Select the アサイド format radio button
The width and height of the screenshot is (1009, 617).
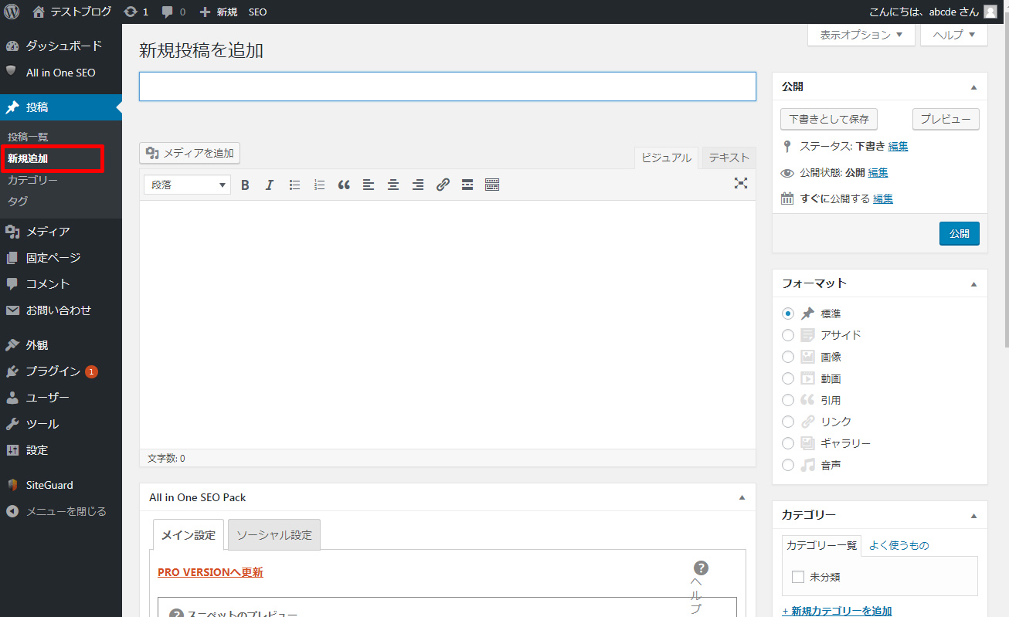(x=788, y=335)
